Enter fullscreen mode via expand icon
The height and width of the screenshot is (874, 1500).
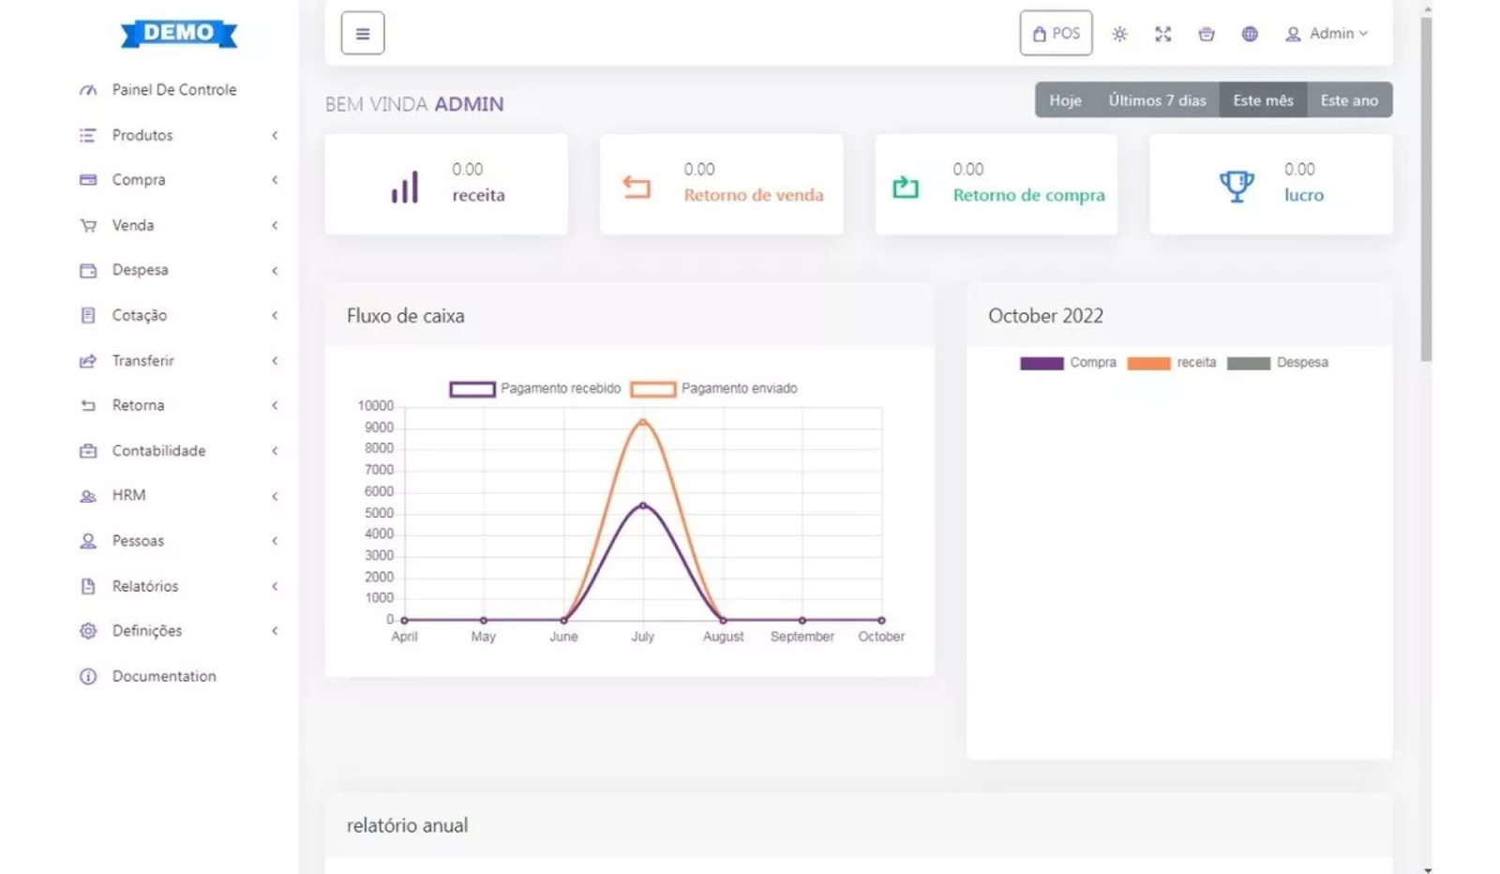(x=1162, y=35)
